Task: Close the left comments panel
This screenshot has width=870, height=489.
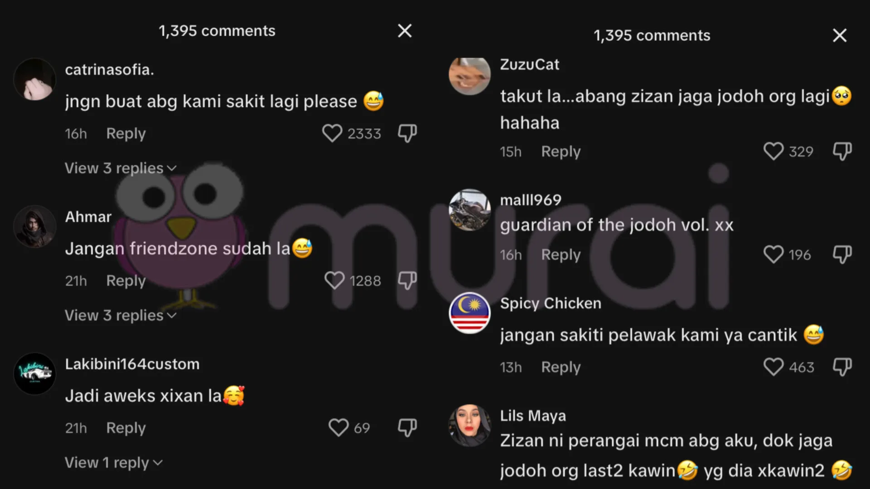Action: (405, 31)
